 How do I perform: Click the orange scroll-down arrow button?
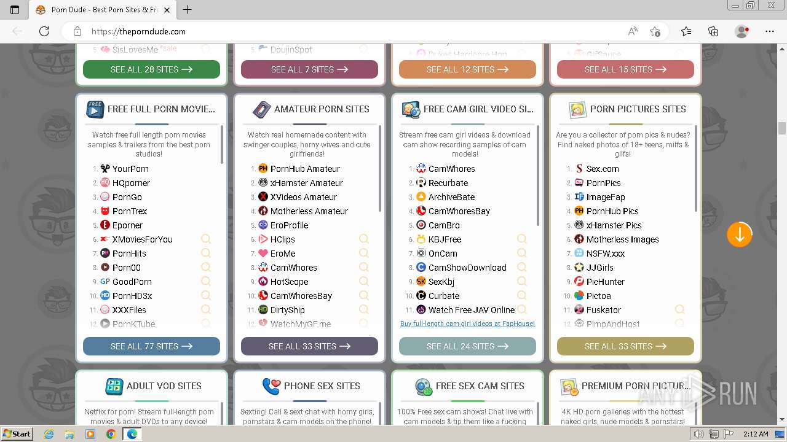pyautogui.click(x=740, y=235)
